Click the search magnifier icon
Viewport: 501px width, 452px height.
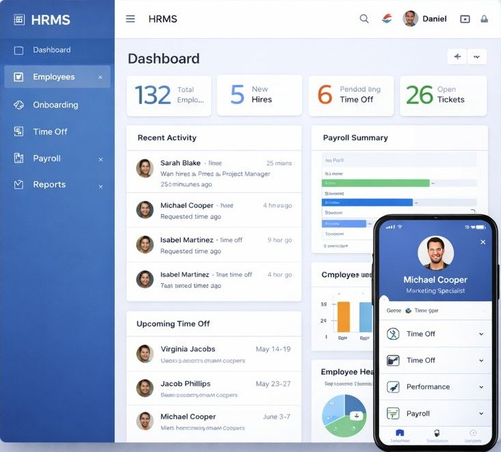[364, 19]
